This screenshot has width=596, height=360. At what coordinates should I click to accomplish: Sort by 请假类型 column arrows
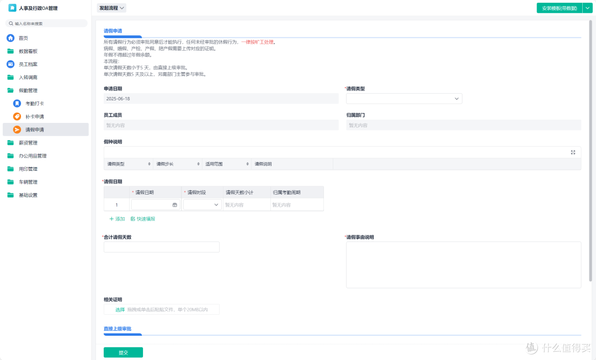149,164
